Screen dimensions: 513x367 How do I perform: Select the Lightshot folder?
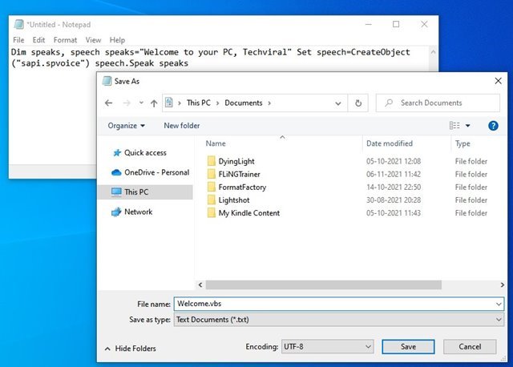[x=234, y=200]
